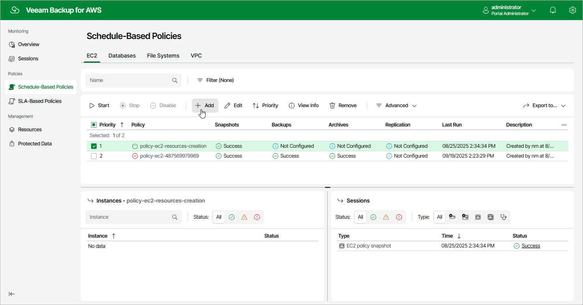Collapse the left navigation sidebar
Viewport: 583px width, 305px height.
(12, 294)
